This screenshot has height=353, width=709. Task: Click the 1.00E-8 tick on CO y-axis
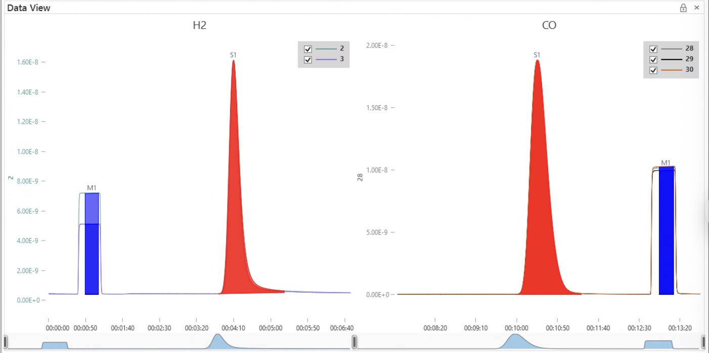376,170
